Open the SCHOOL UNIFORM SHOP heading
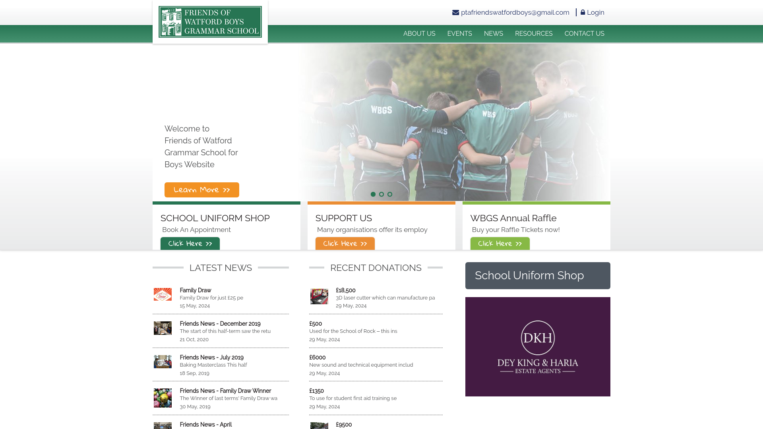The height and width of the screenshot is (429, 763). point(215,218)
